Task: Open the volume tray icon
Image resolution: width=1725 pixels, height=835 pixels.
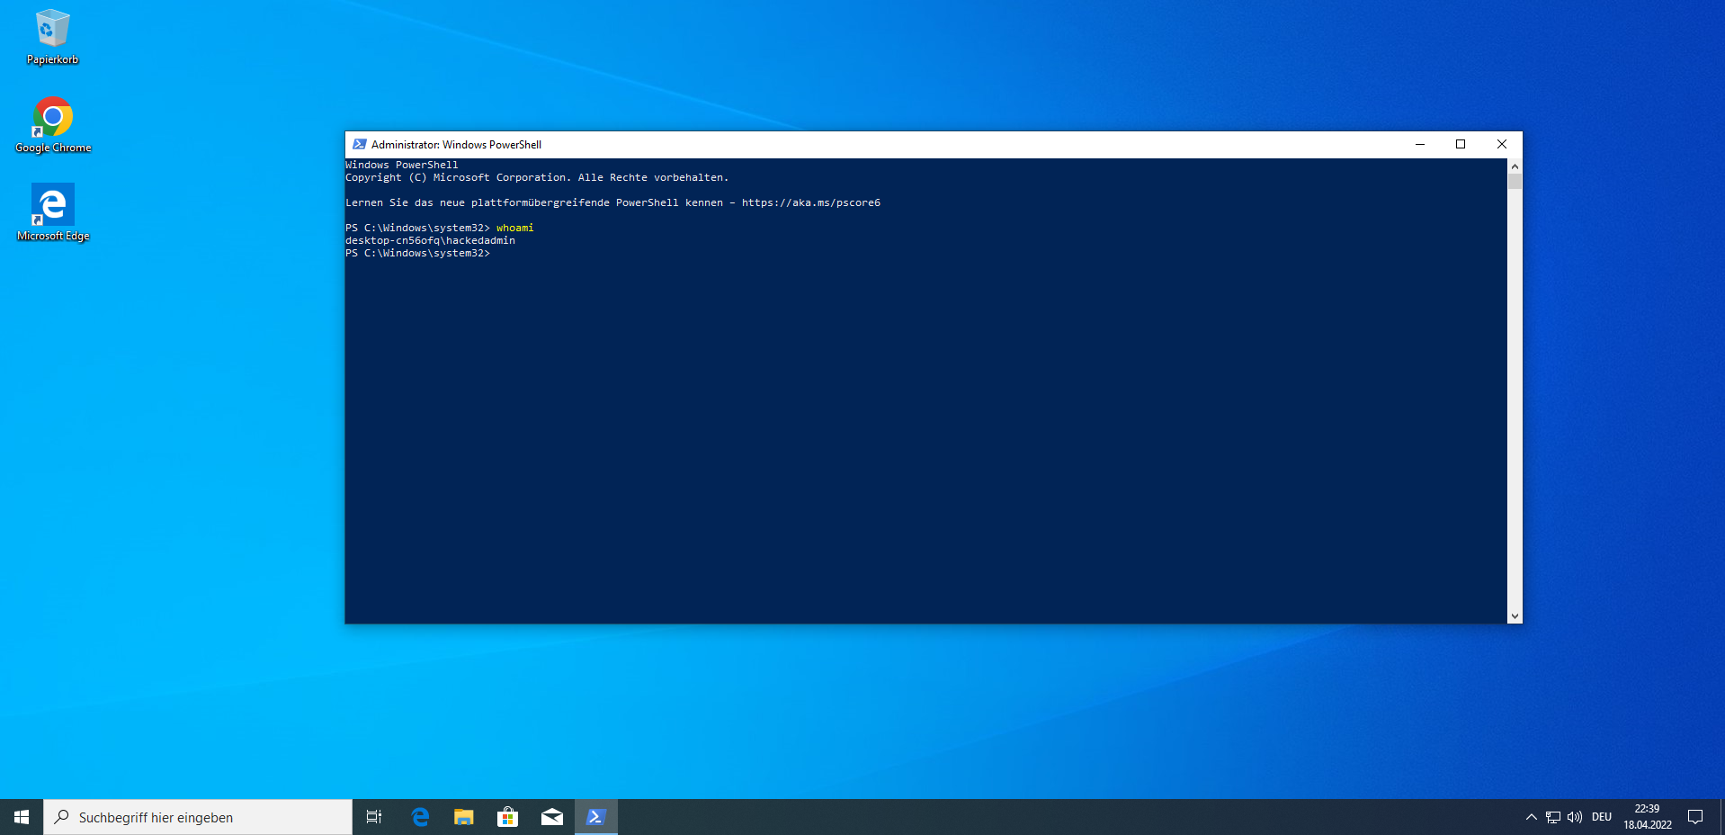Action: tap(1575, 817)
